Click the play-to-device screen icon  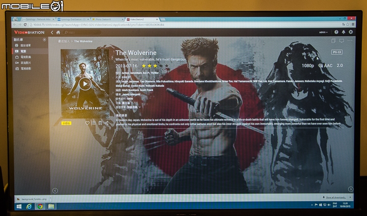pos(342,41)
